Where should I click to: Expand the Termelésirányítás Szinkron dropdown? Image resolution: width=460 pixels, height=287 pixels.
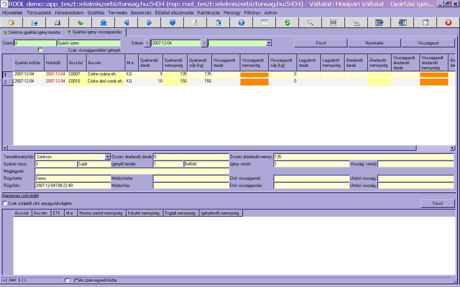pyautogui.click(x=107, y=157)
